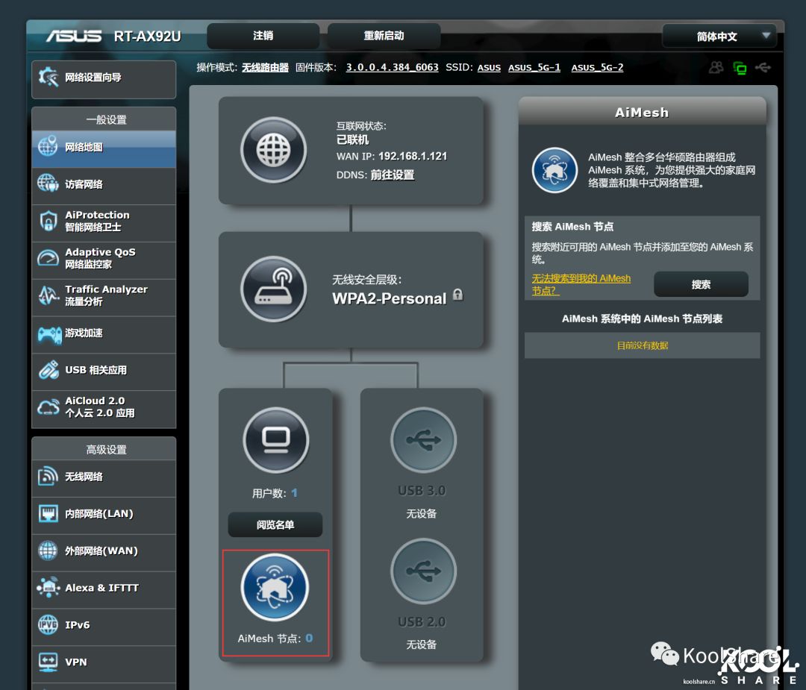Screen dimensions: 806x690
Task: Open 访客网络 guest network page
Action: click(104, 185)
